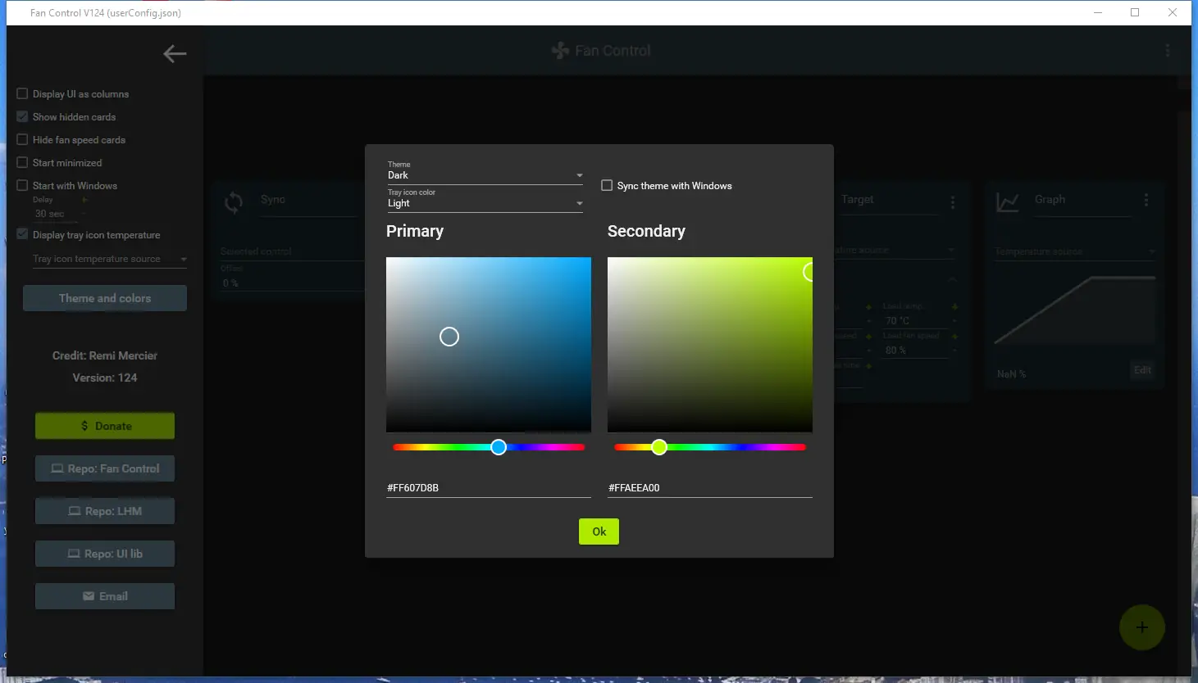Open the Graph card's three-dot menu
The image size is (1198, 683).
pyautogui.click(x=1146, y=200)
